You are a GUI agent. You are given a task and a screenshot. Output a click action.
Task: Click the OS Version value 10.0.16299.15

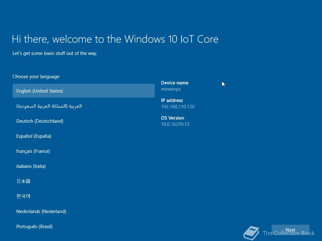[x=175, y=124]
